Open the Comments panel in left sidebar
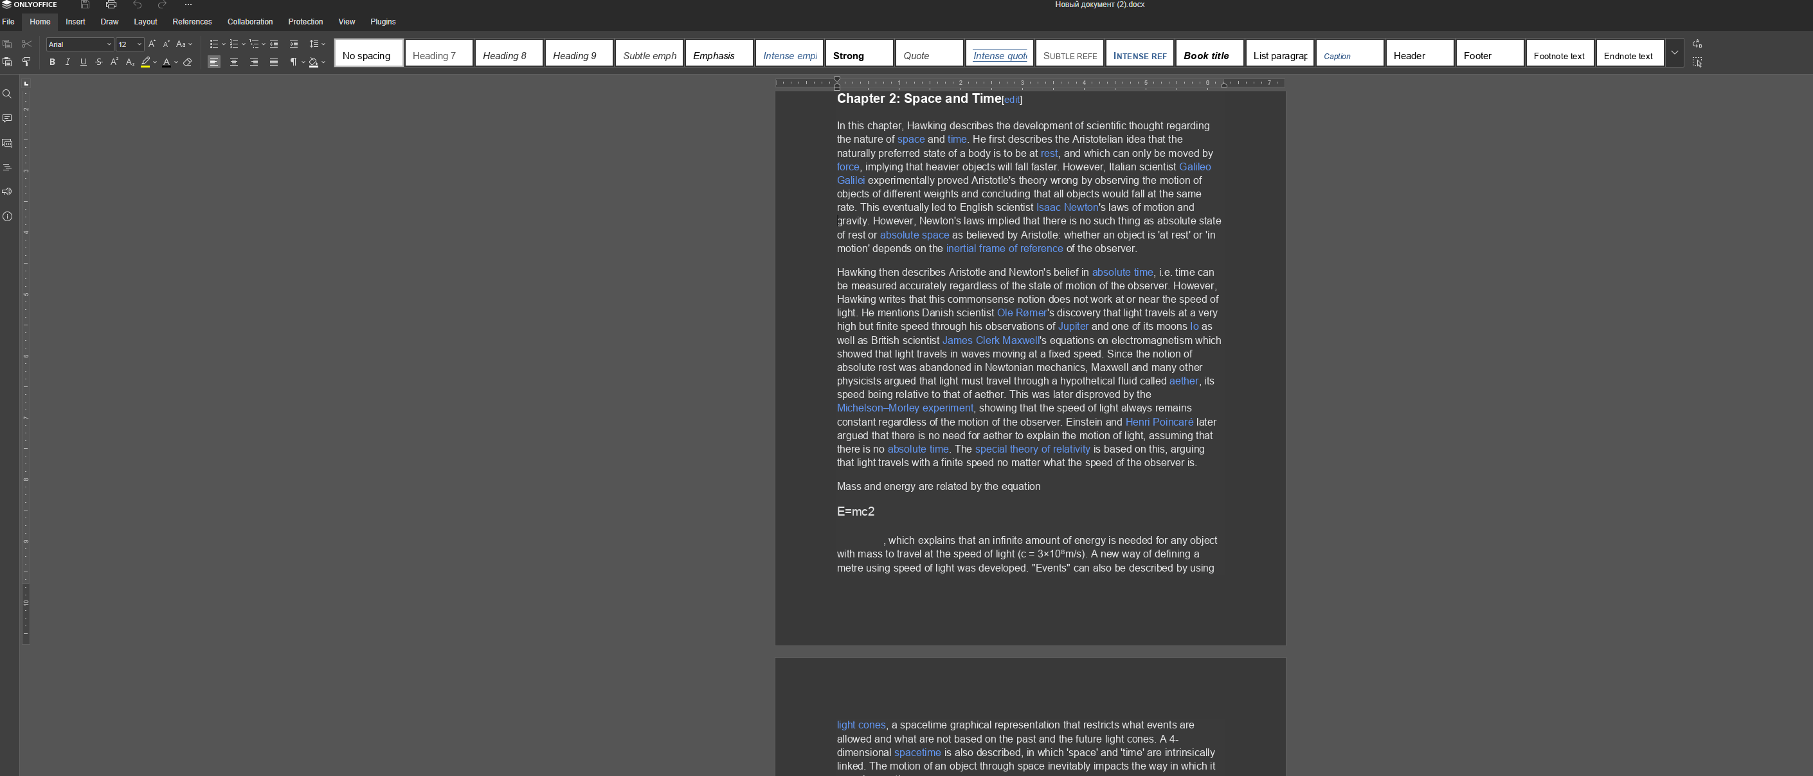The width and height of the screenshot is (1813, 776). pos(7,118)
